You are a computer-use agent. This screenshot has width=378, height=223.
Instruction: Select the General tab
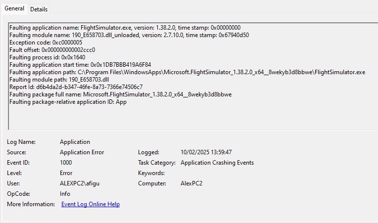click(x=14, y=9)
